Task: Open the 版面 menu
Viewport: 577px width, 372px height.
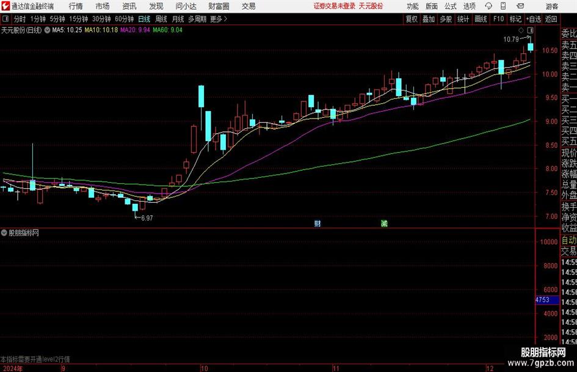Action: tap(431, 6)
